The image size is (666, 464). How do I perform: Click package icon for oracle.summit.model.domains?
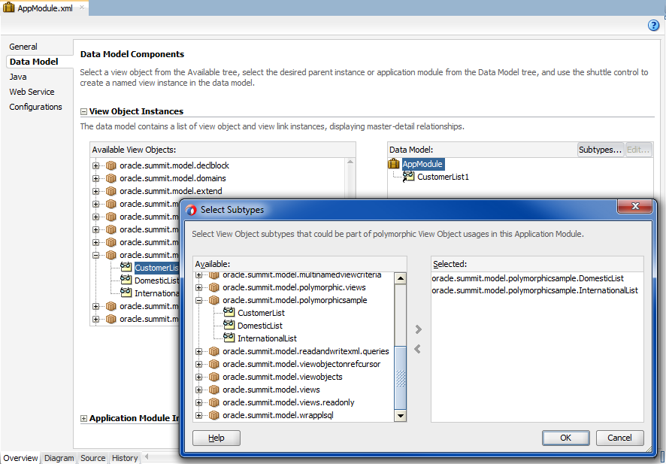(110, 178)
